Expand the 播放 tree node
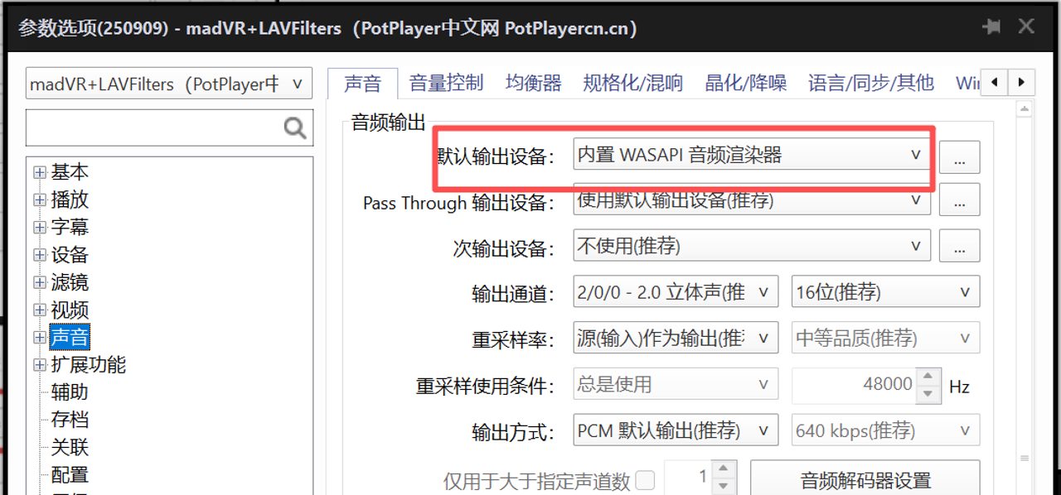 pos(40,199)
